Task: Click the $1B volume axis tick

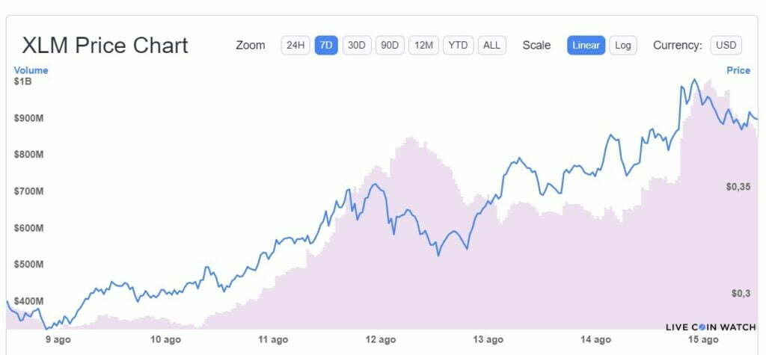Action: coord(22,81)
